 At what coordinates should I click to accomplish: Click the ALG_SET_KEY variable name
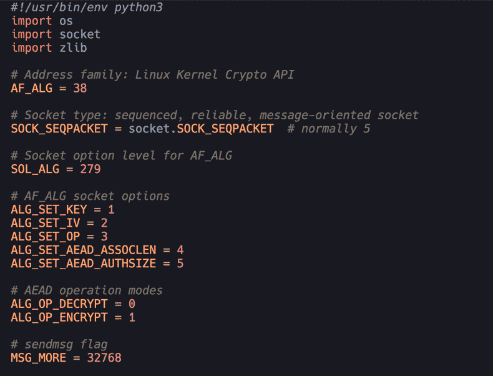click(49, 210)
